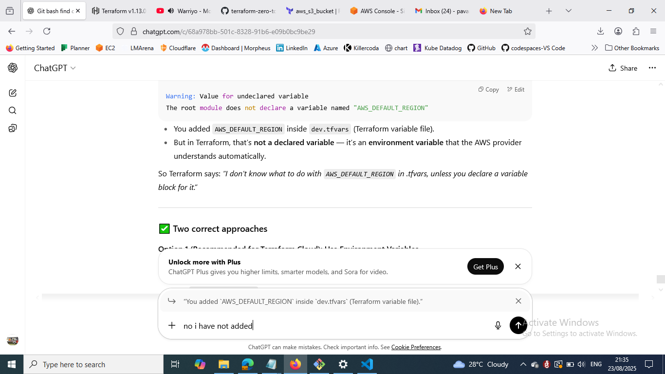The width and height of the screenshot is (665, 374).
Task: Bookmark this page with star icon
Action: click(x=527, y=32)
